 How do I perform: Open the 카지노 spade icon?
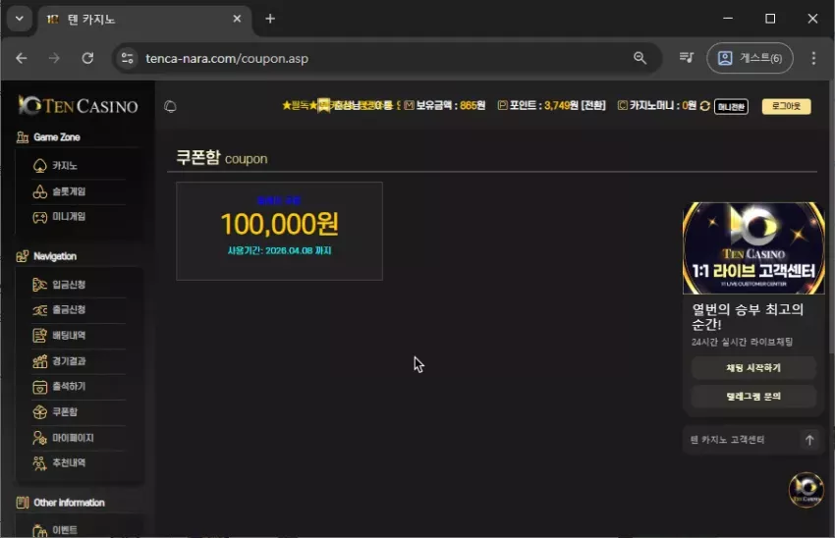click(40, 166)
